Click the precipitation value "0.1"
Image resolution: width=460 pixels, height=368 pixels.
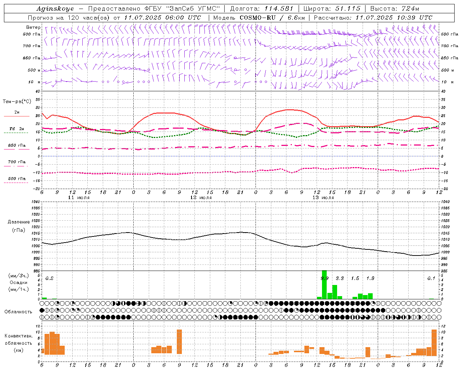coord(431,278)
